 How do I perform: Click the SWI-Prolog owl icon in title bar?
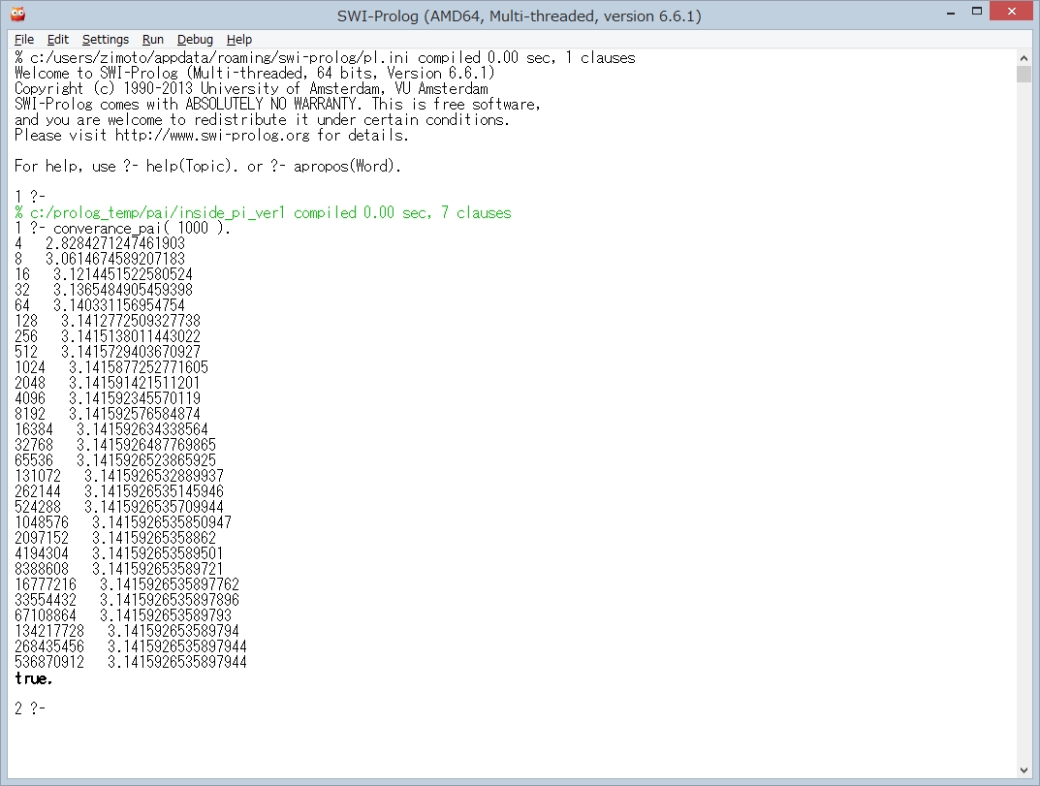coord(17,14)
